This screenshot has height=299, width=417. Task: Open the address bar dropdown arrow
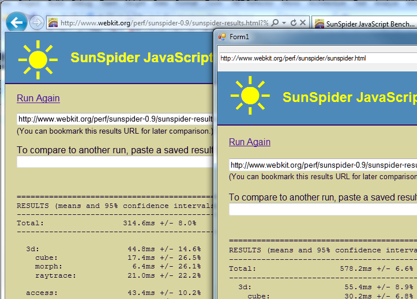284,23
